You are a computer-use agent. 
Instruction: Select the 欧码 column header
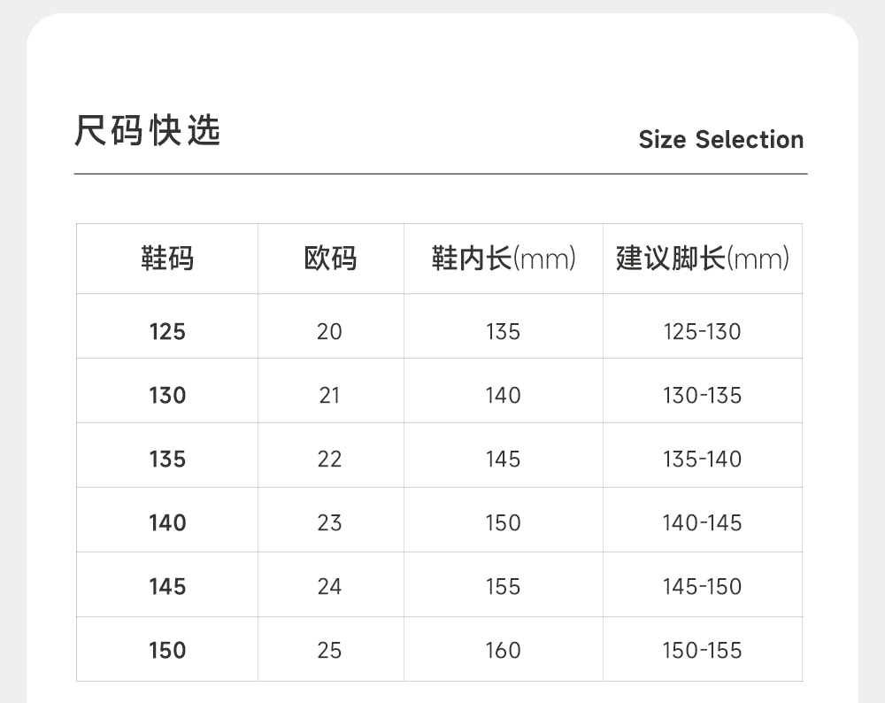coord(330,259)
